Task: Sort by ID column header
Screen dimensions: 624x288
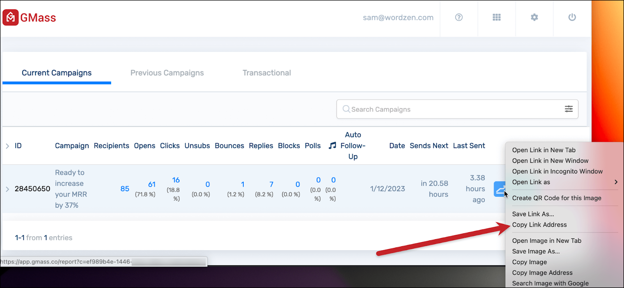Action: click(18, 146)
